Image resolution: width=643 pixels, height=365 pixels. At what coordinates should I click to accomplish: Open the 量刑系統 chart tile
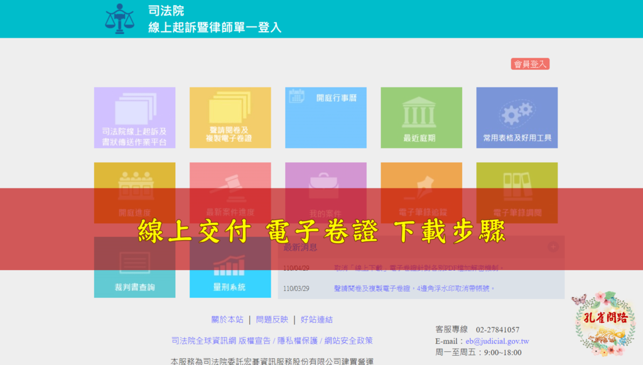tap(230, 267)
